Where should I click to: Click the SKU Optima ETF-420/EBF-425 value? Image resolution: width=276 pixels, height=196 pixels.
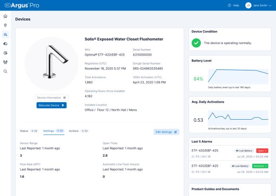pos(104,55)
